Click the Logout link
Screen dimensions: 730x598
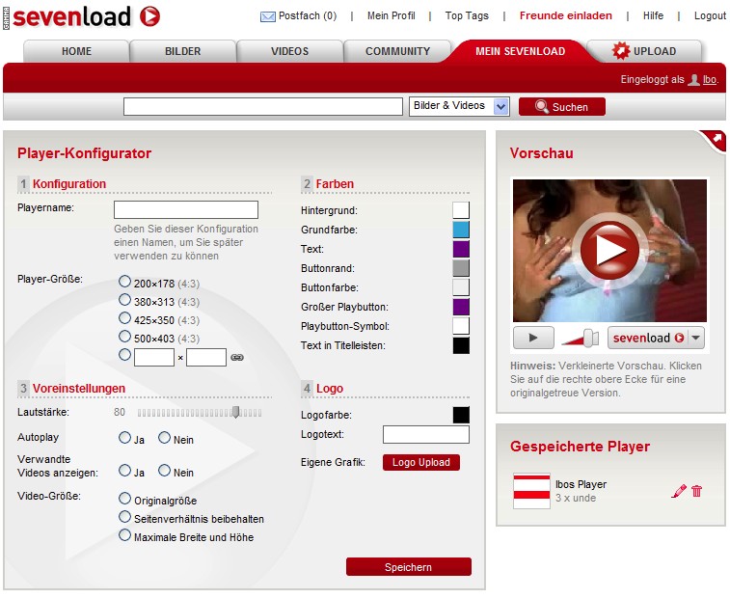(x=710, y=15)
